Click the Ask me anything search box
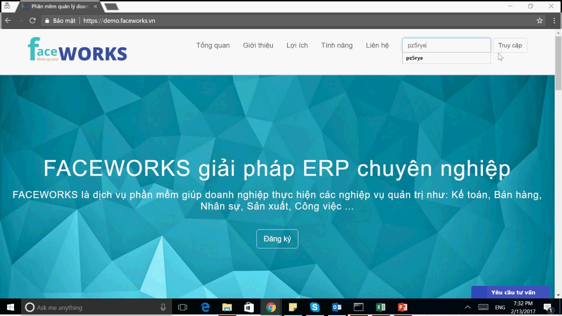Screen dimensions: 562x316 96,307
